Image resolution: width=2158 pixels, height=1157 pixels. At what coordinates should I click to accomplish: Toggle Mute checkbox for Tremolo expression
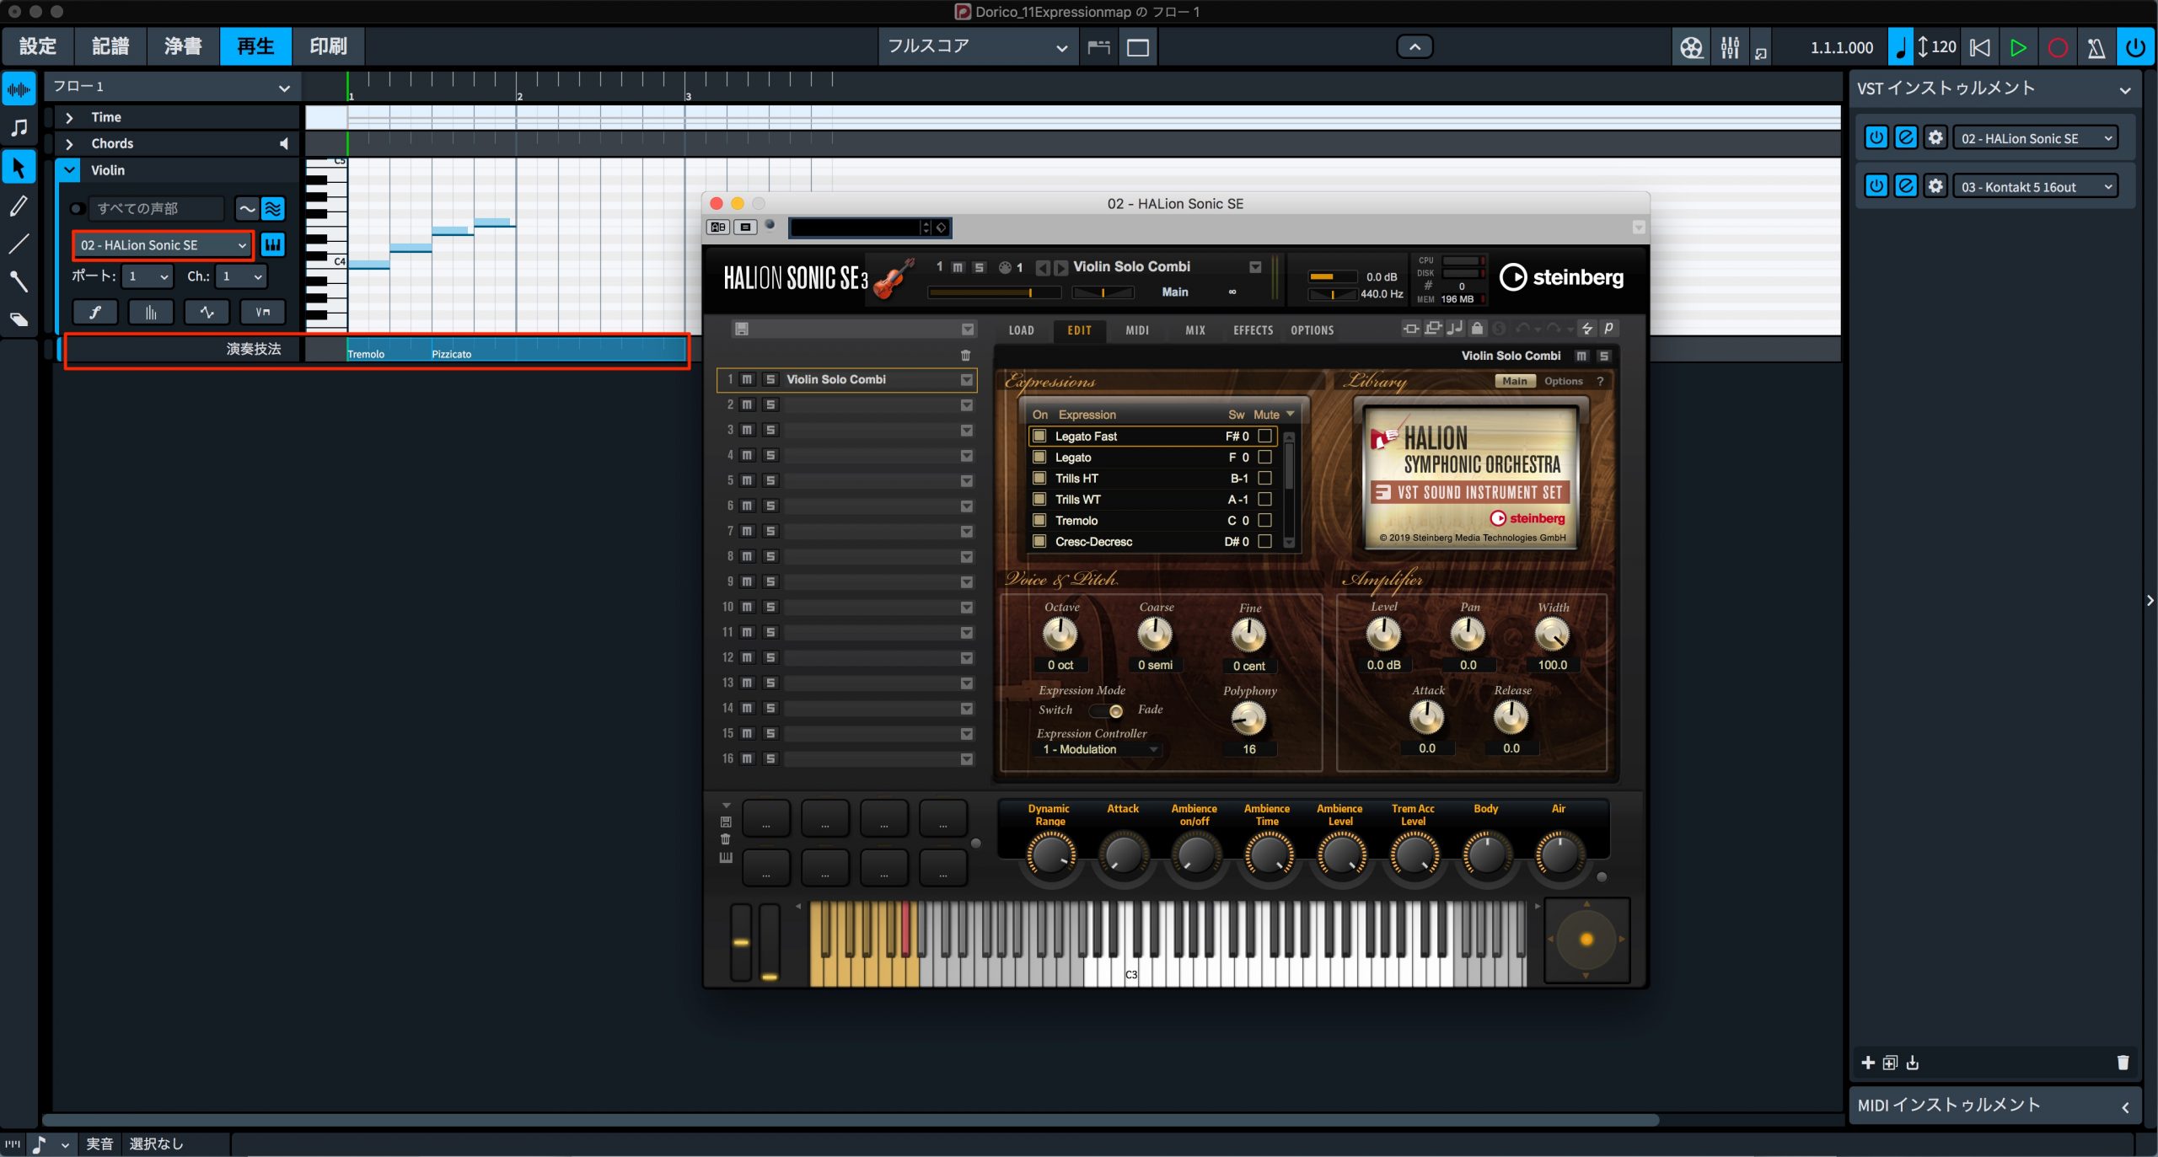coord(1264,520)
